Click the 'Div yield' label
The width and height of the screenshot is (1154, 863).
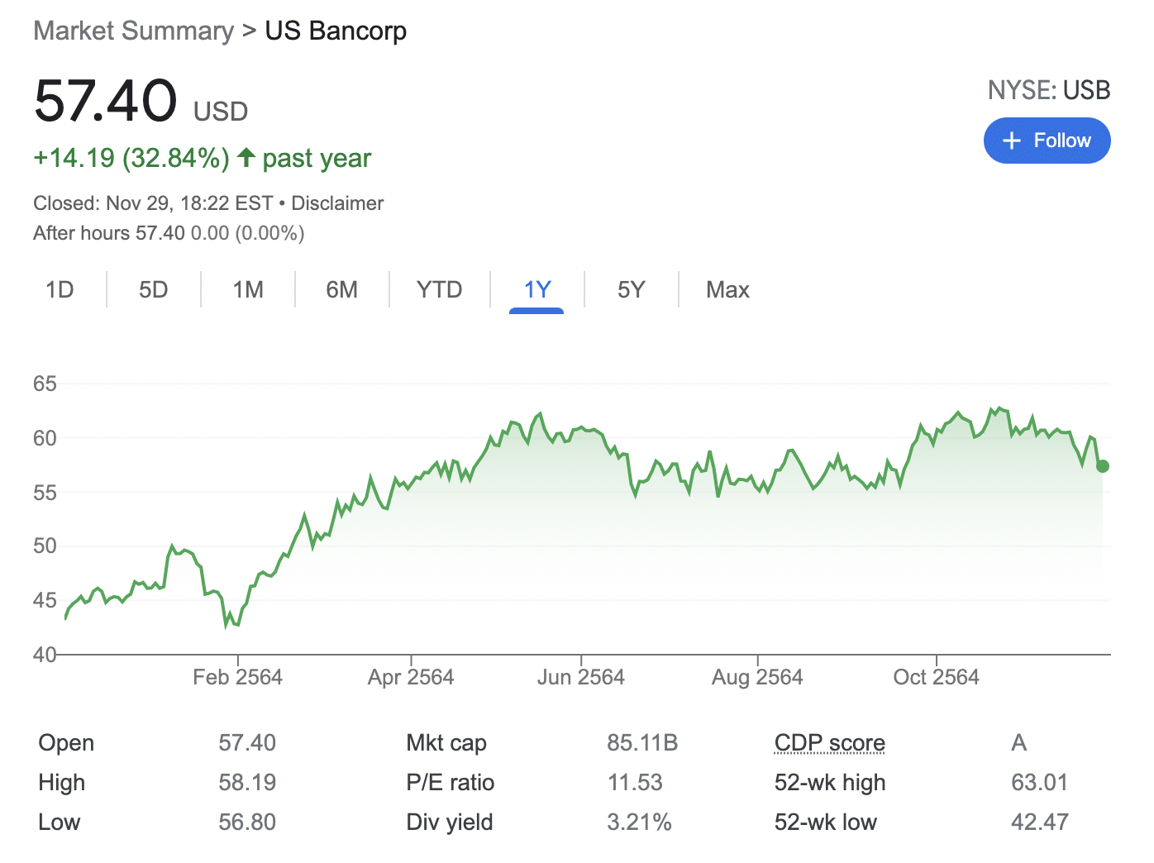(x=450, y=822)
